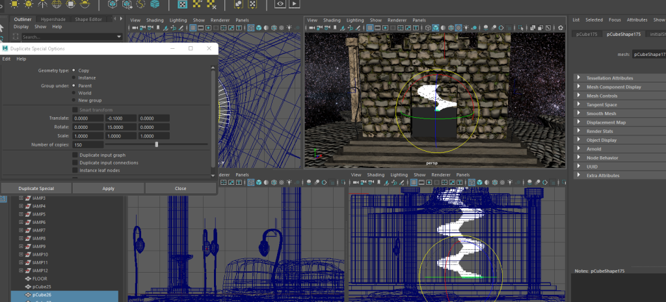Expand the Smooth Mesh section
The width and height of the screenshot is (666, 302).
click(579, 113)
